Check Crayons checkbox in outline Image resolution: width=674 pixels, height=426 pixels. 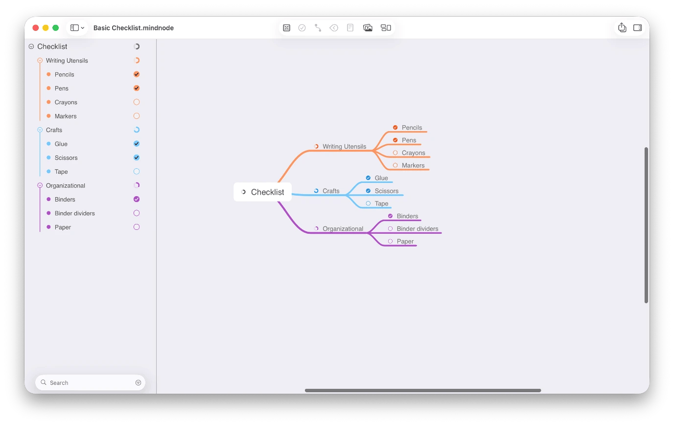137,102
